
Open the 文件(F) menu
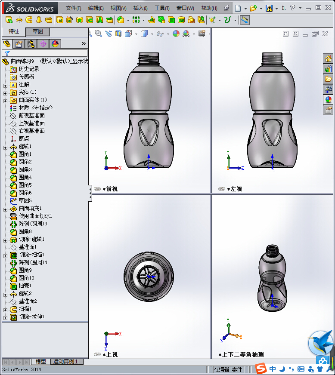(x=74, y=8)
